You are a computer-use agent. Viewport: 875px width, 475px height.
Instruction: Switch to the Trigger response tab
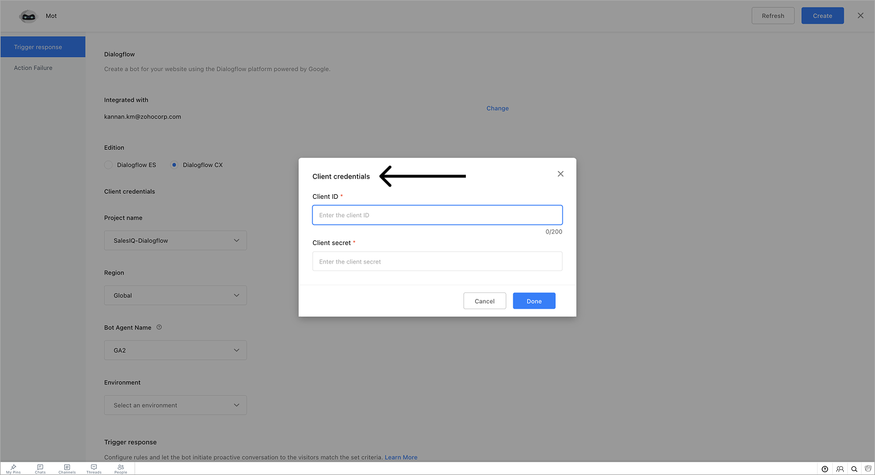click(x=43, y=47)
